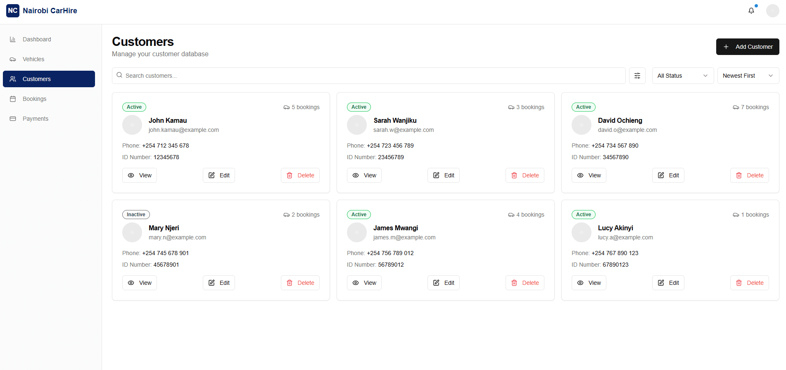Viewport: 786px width, 370px height.
Task: Click Active badge on John Kamau's card
Action: click(x=134, y=107)
